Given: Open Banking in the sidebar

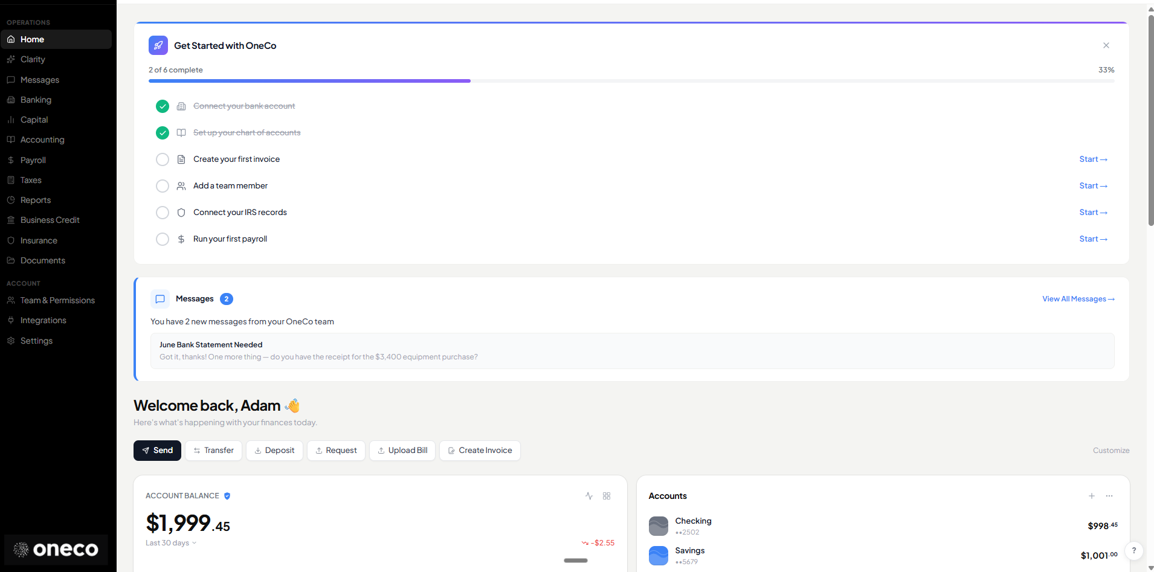Looking at the screenshot, I should coord(36,100).
